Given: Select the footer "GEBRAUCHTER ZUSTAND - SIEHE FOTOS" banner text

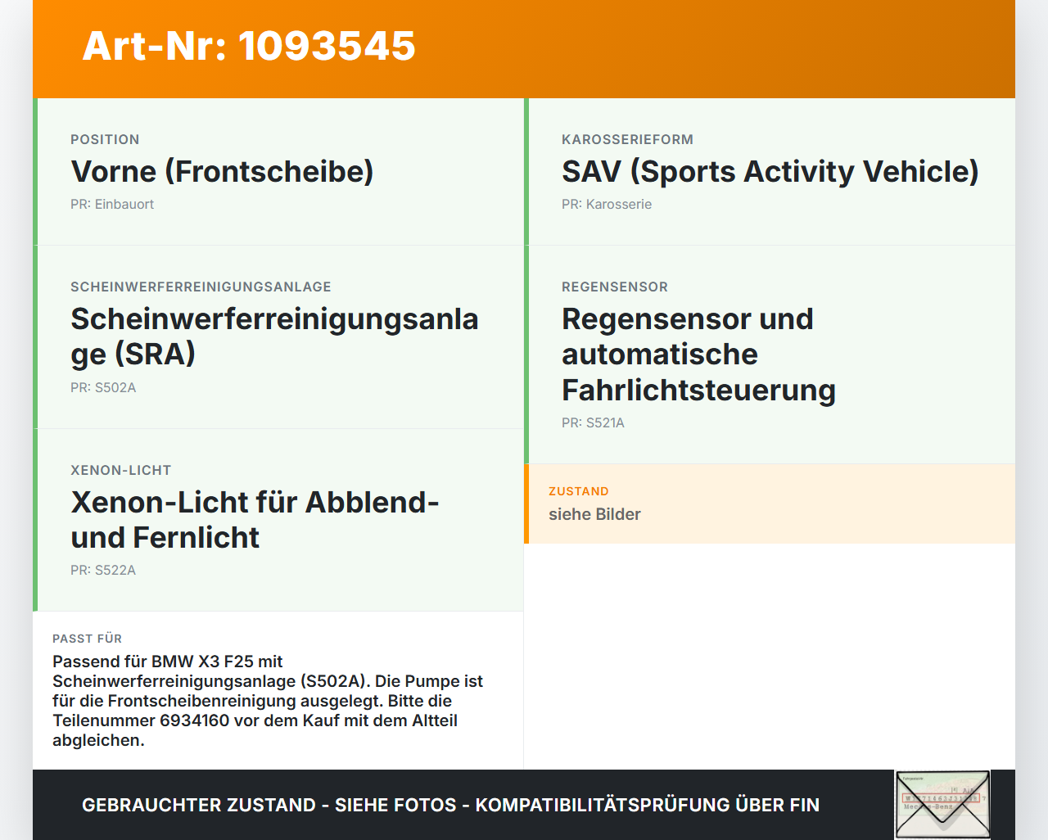Looking at the screenshot, I should 450,805.
